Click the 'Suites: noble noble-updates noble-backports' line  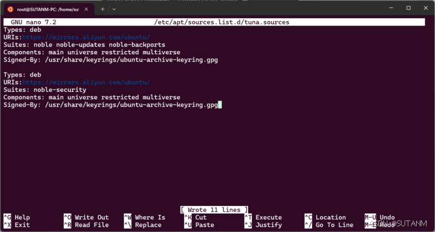[x=84, y=44]
